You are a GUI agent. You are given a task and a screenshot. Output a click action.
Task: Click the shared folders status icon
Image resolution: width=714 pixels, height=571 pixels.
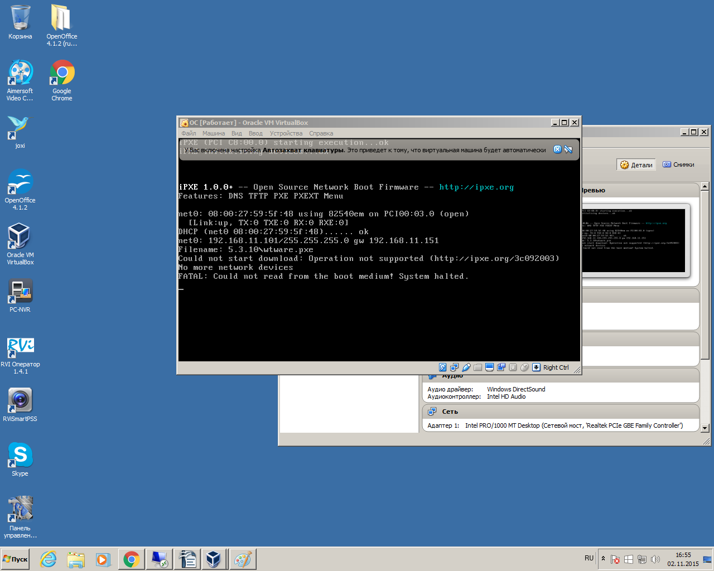tap(478, 367)
